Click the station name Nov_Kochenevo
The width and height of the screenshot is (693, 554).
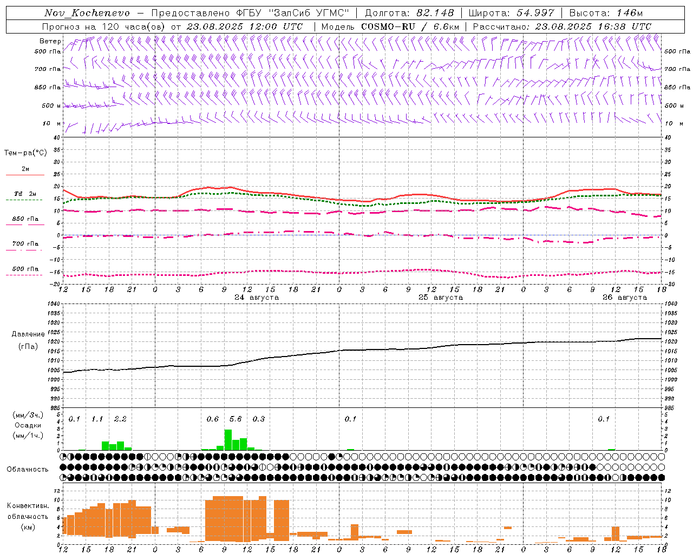tap(87, 13)
